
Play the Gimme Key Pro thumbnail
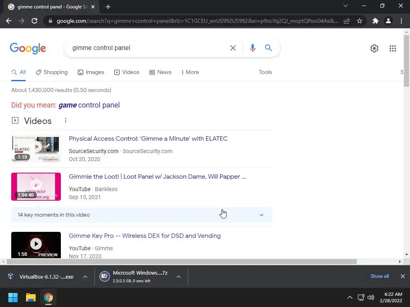click(36, 245)
